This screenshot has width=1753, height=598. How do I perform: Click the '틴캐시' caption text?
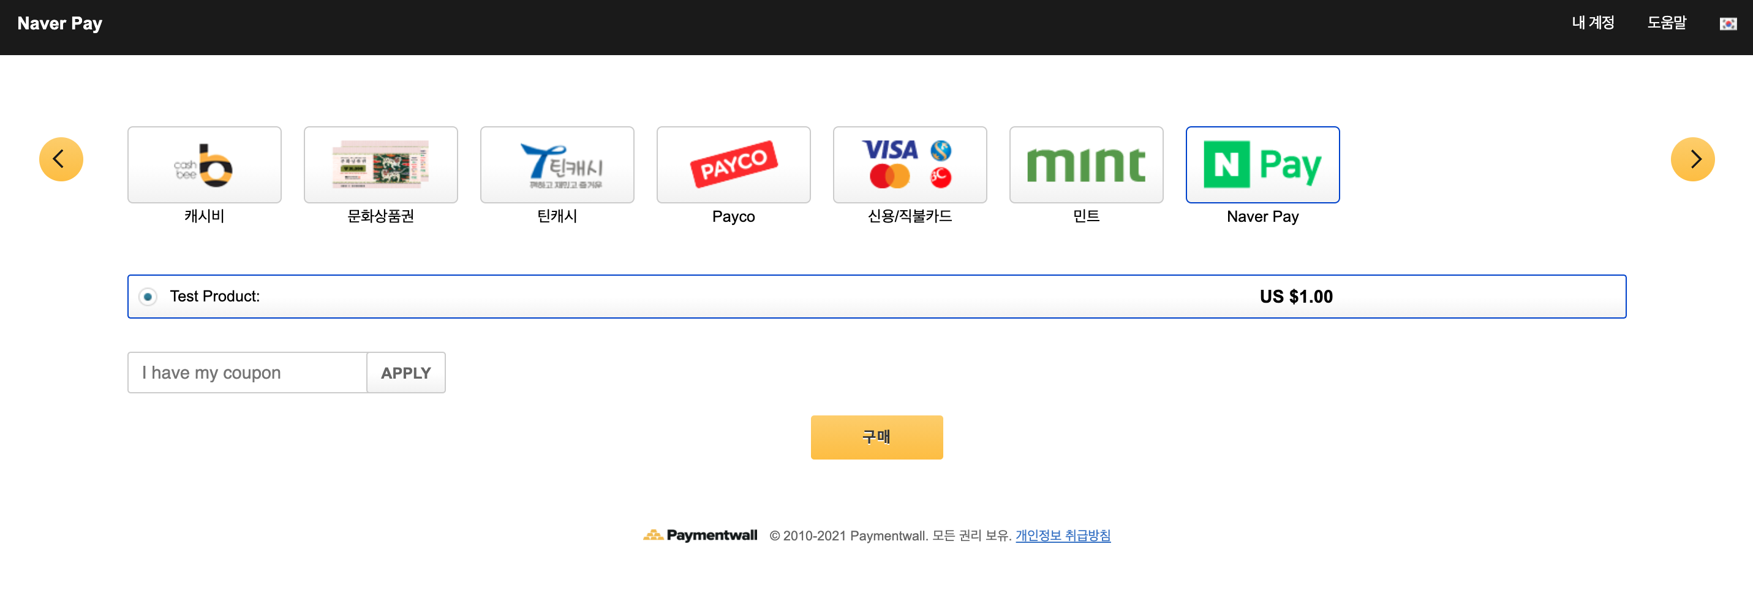coord(557,216)
